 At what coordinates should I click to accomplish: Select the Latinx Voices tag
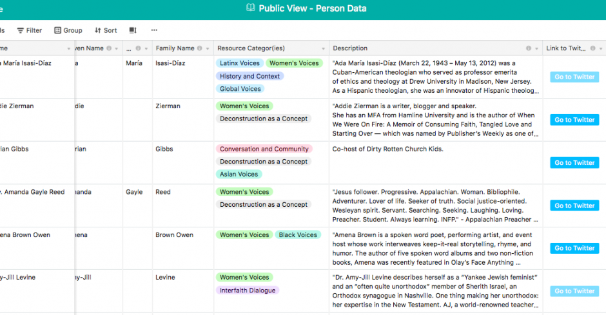[x=240, y=63]
